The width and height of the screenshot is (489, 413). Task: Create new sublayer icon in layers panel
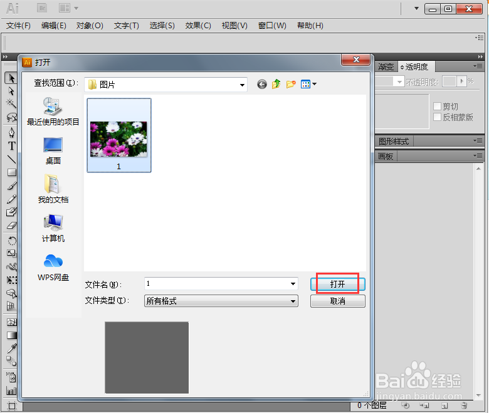424,405
